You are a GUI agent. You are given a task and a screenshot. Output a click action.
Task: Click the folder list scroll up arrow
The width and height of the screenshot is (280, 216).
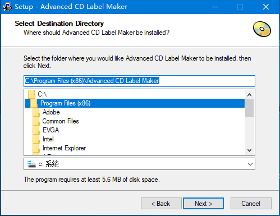pos(249,95)
